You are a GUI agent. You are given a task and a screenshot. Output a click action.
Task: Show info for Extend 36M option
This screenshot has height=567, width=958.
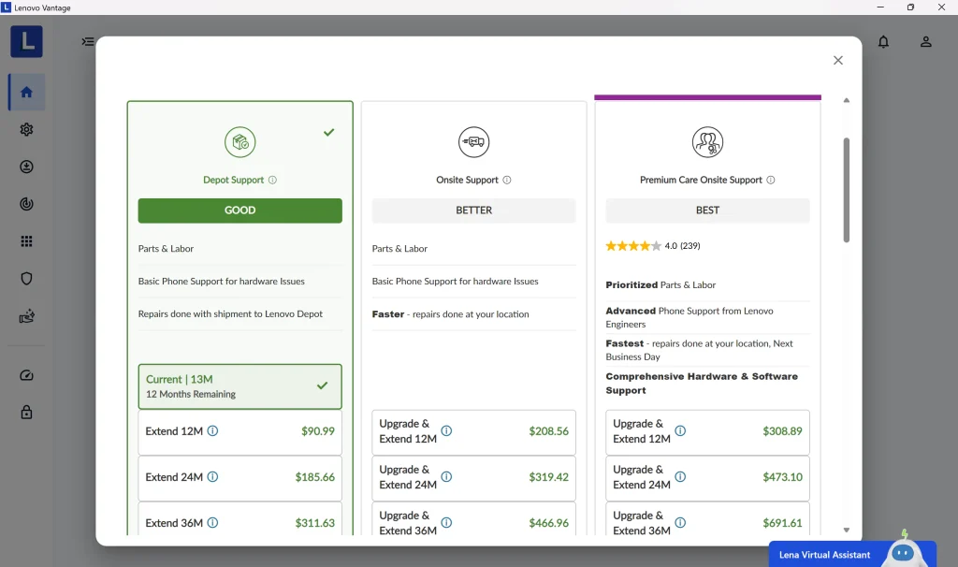(x=212, y=522)
